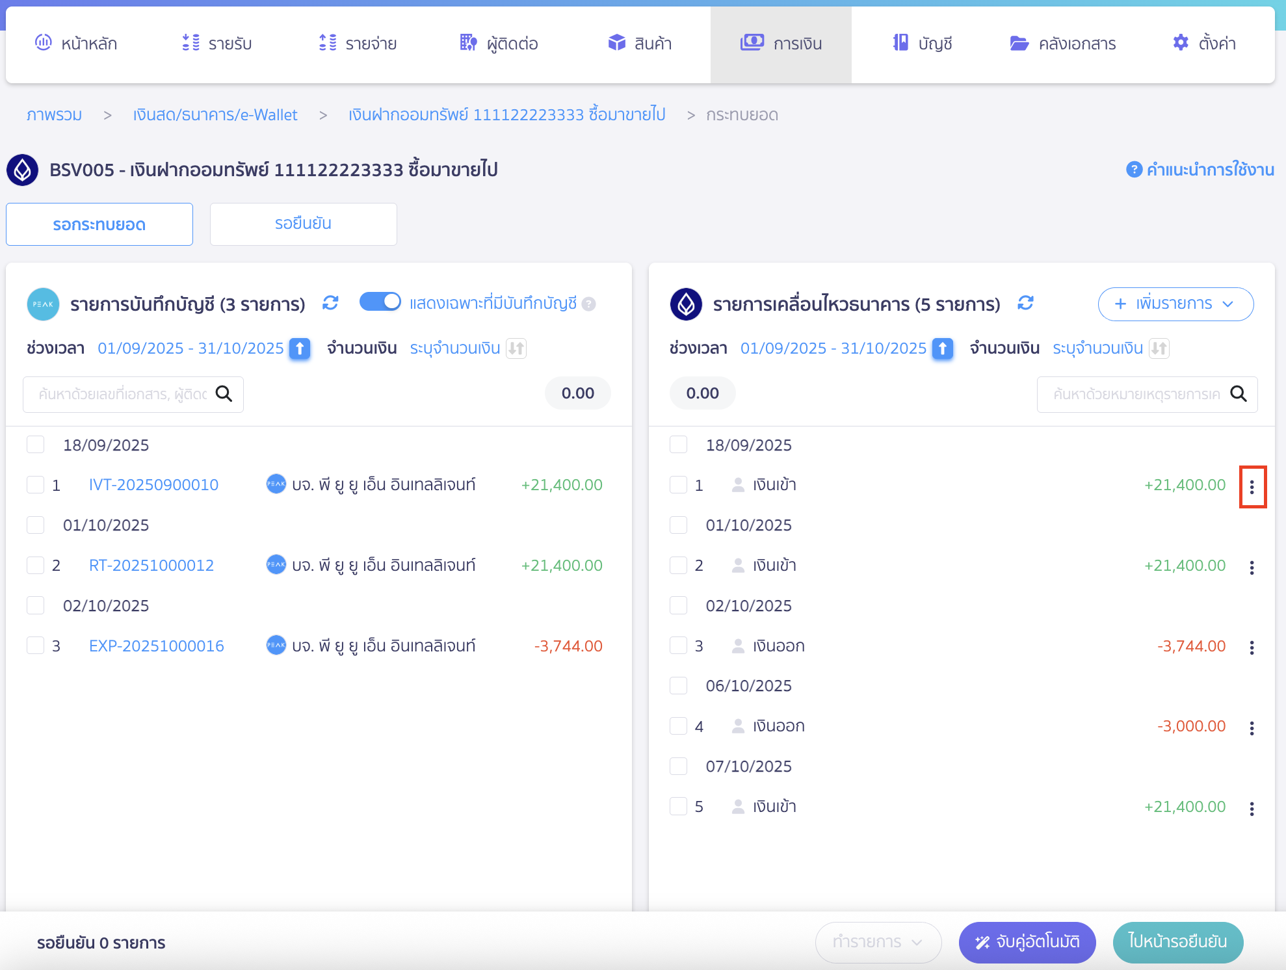Click date sort arrow in accounting entries panel
Screen dimensions: 1286x970
click(x=300, y=348)
